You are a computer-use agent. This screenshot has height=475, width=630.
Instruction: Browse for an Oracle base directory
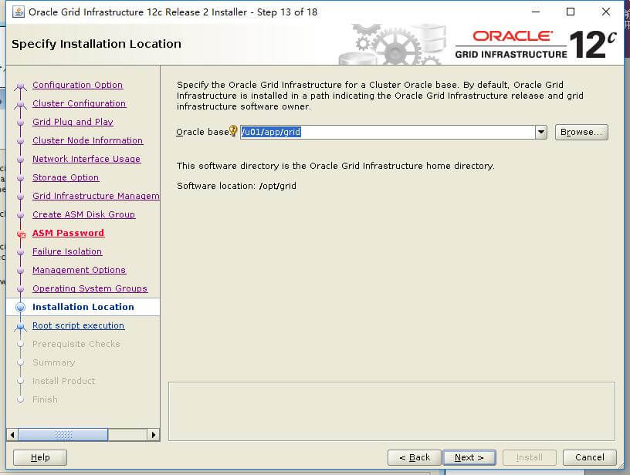(581, 132)
